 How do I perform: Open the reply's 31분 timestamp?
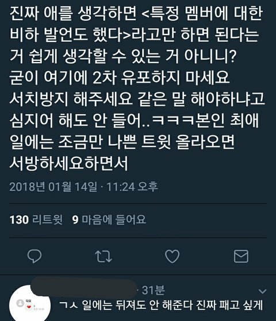[x=154, y=290]
